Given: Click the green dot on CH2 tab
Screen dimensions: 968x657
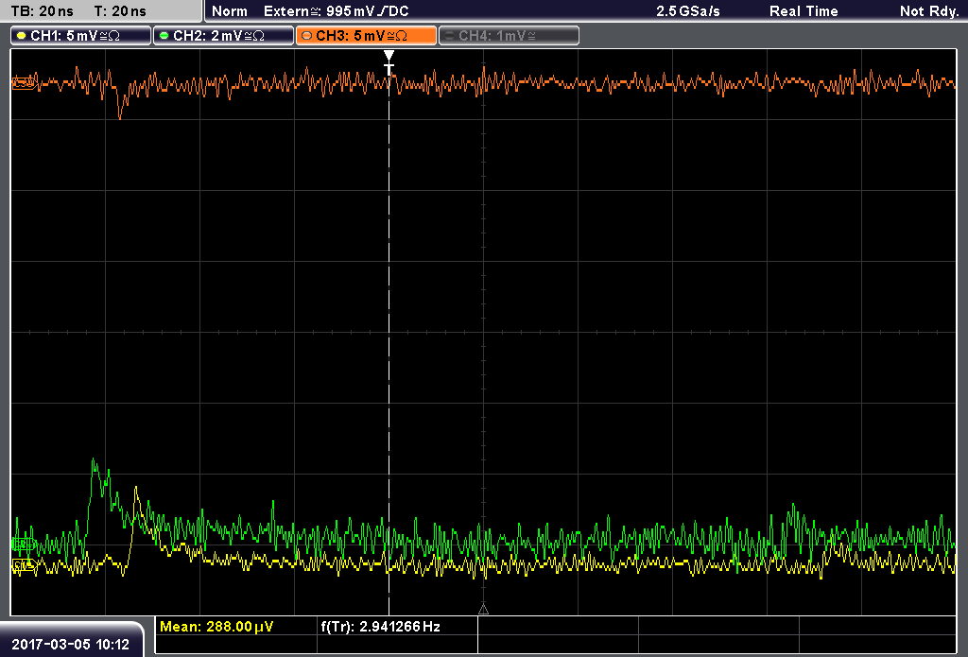Looking at the screenshot, I should [x=164, y=36].
